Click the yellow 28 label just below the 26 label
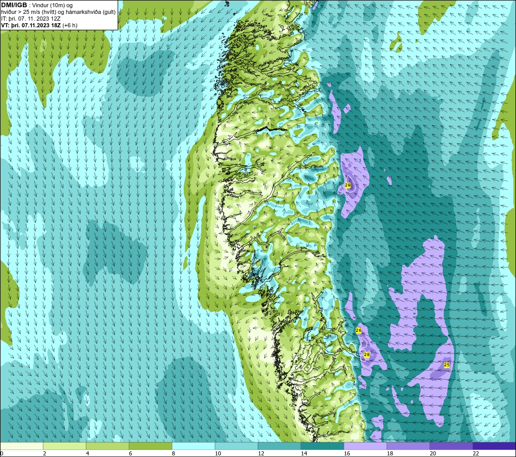This screenshot has height=457, width=516. tap(367, 355)
